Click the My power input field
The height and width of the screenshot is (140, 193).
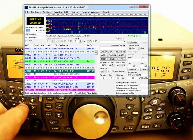[119, 78]
